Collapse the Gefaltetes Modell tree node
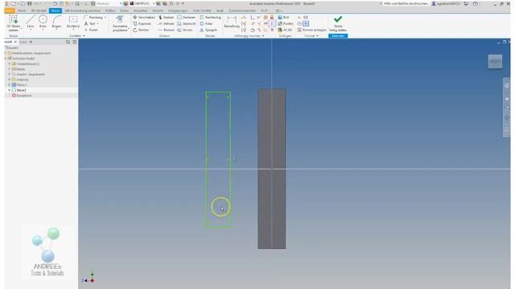 pos(6,59)
